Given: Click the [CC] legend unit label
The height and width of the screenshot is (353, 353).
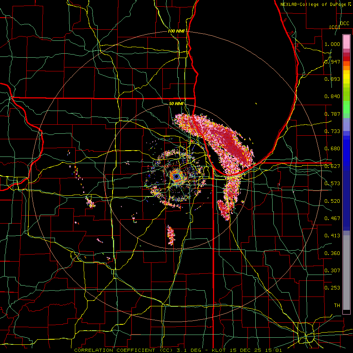Looking at the screenshot, I should 335,27.
